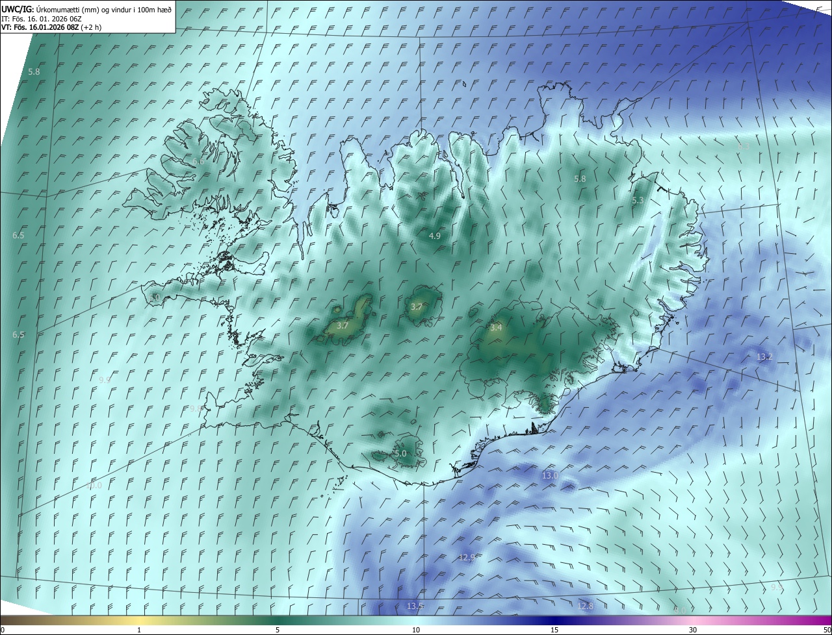832x635 pixels.
Task: Click the 6.6 value label
Action: (198, 162)
